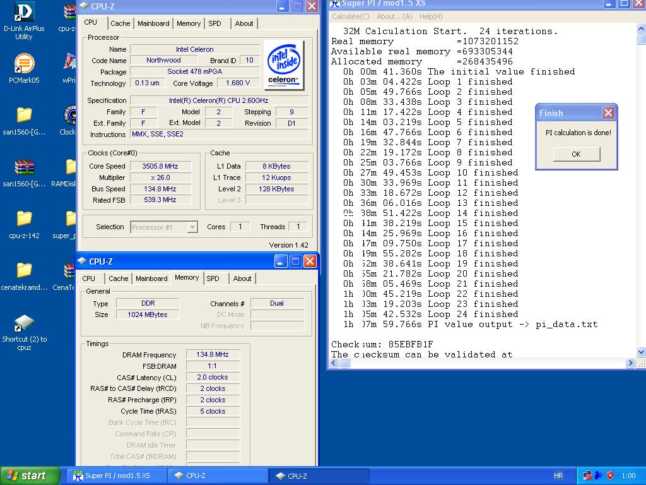Click the Cycle Time (tRAS) value 5 clocks
Screen dimensions: 646x485
click(x=213, y=411)
